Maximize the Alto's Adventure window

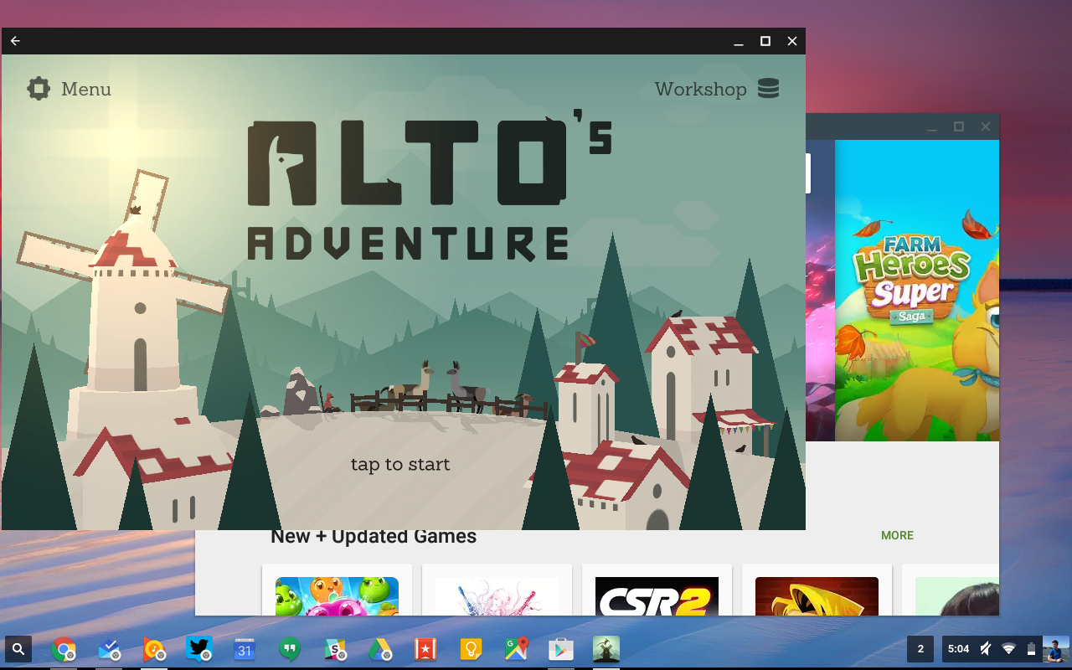click(x=765, y=41)
